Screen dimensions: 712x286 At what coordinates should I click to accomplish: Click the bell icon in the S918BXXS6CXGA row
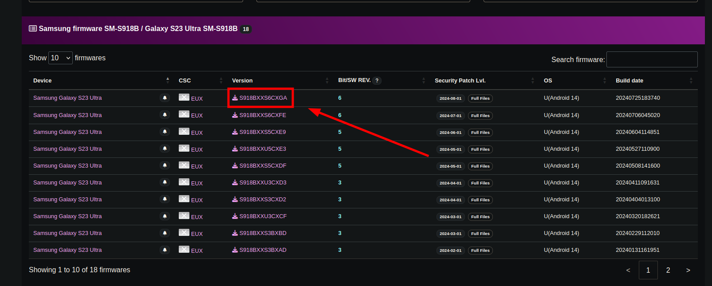(165, 98)
